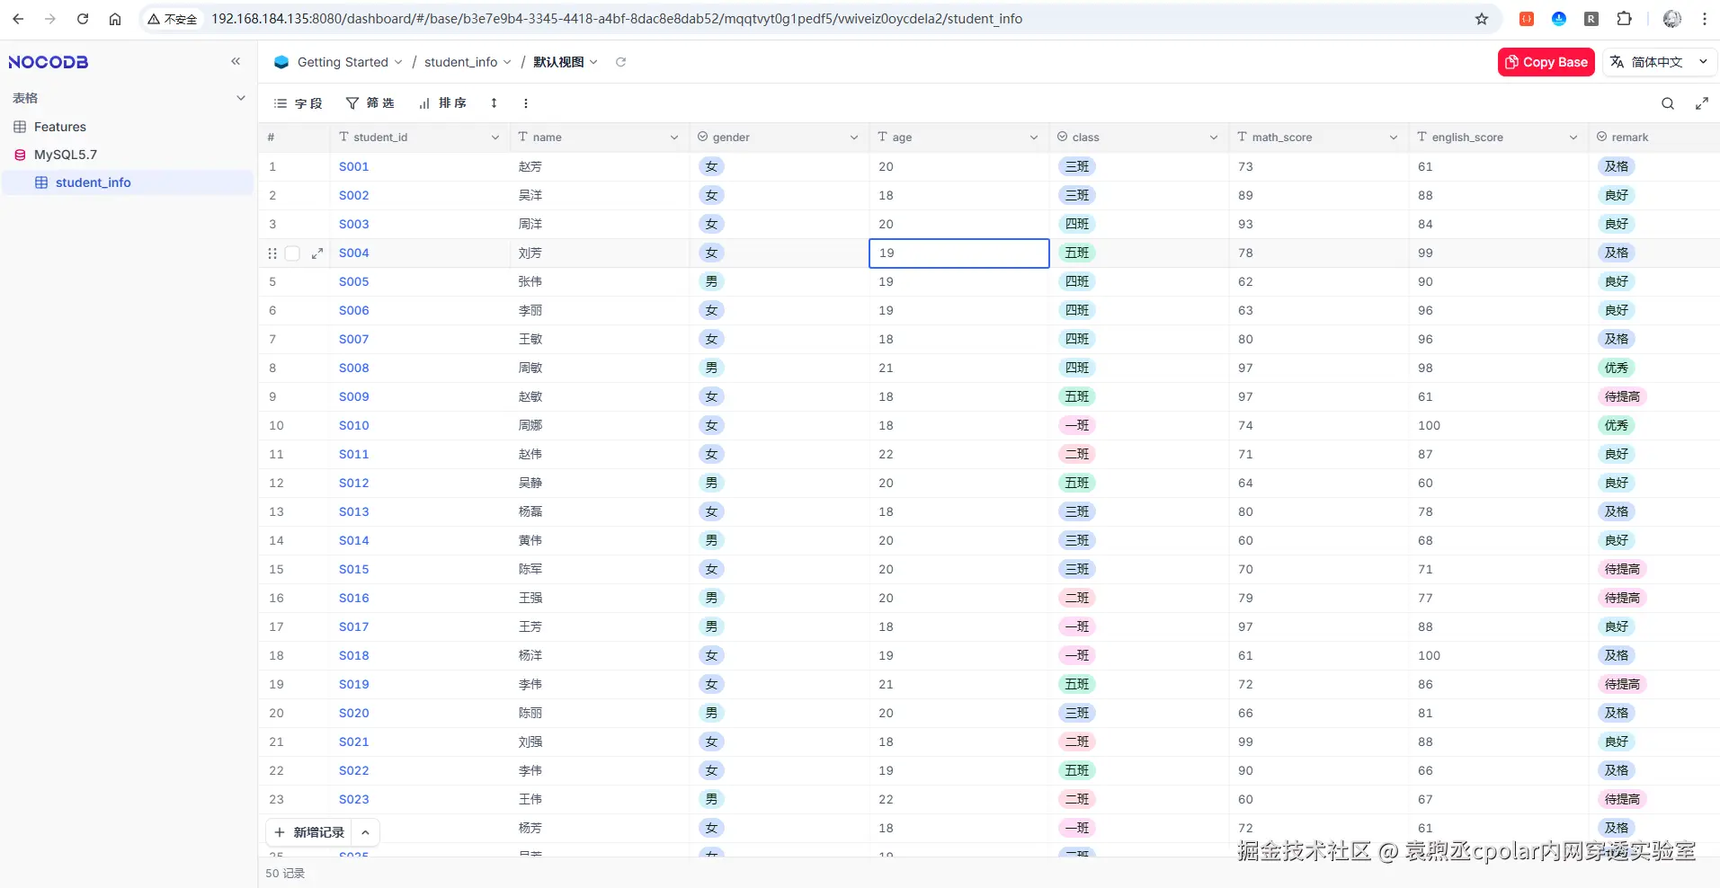
Task: Open the math_score column header dropdown arrow
Action: coord(1394,138)
